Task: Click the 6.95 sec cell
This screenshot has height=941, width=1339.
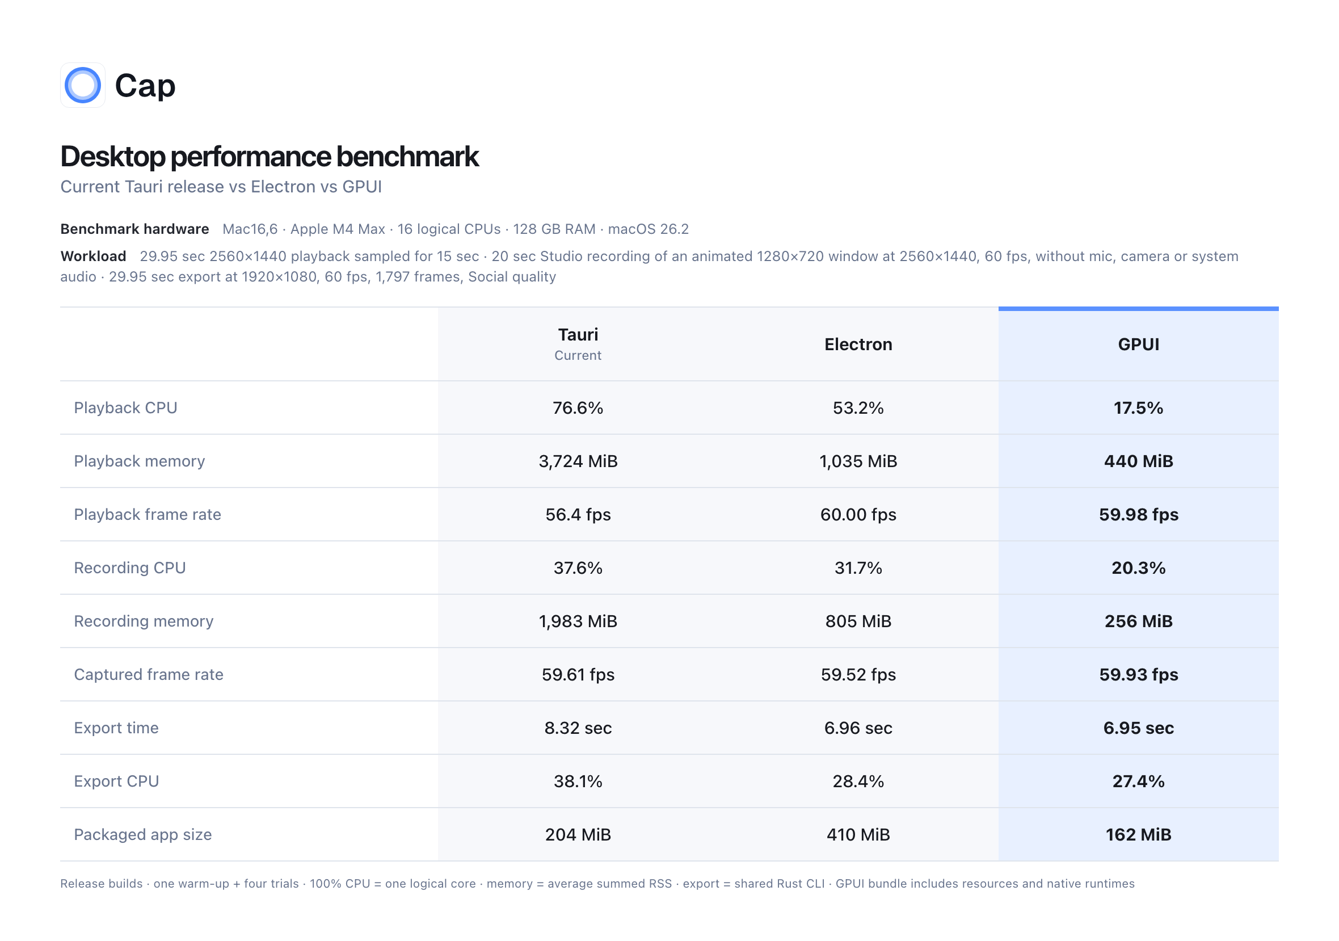Action: point(1138,728)
